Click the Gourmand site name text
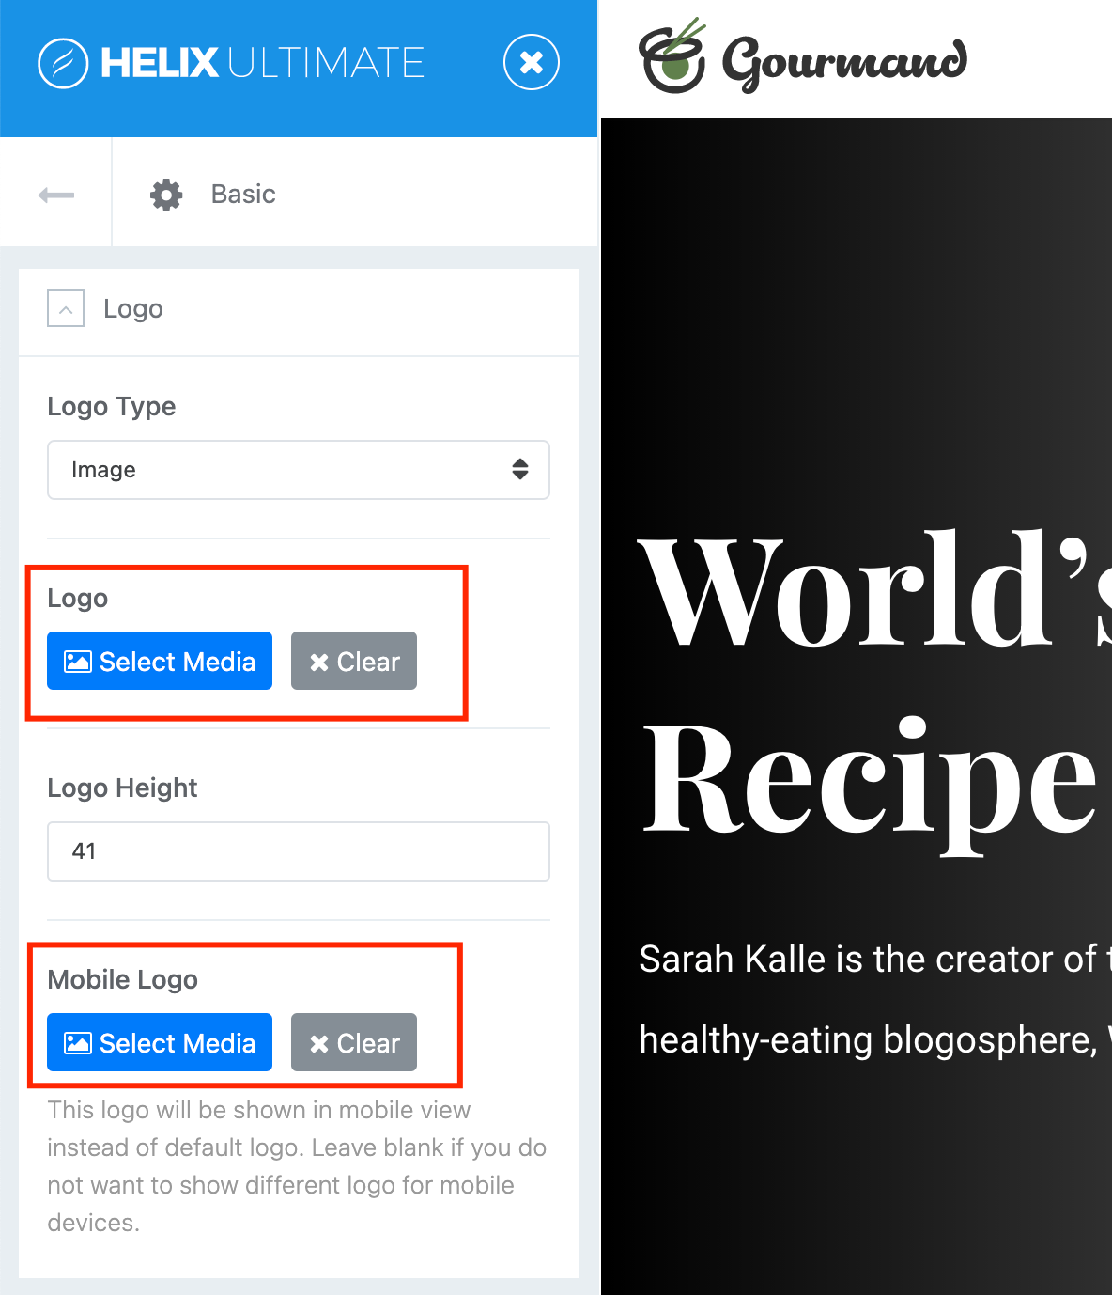This screenshot has height=1295, width=1112. [844, 62]
